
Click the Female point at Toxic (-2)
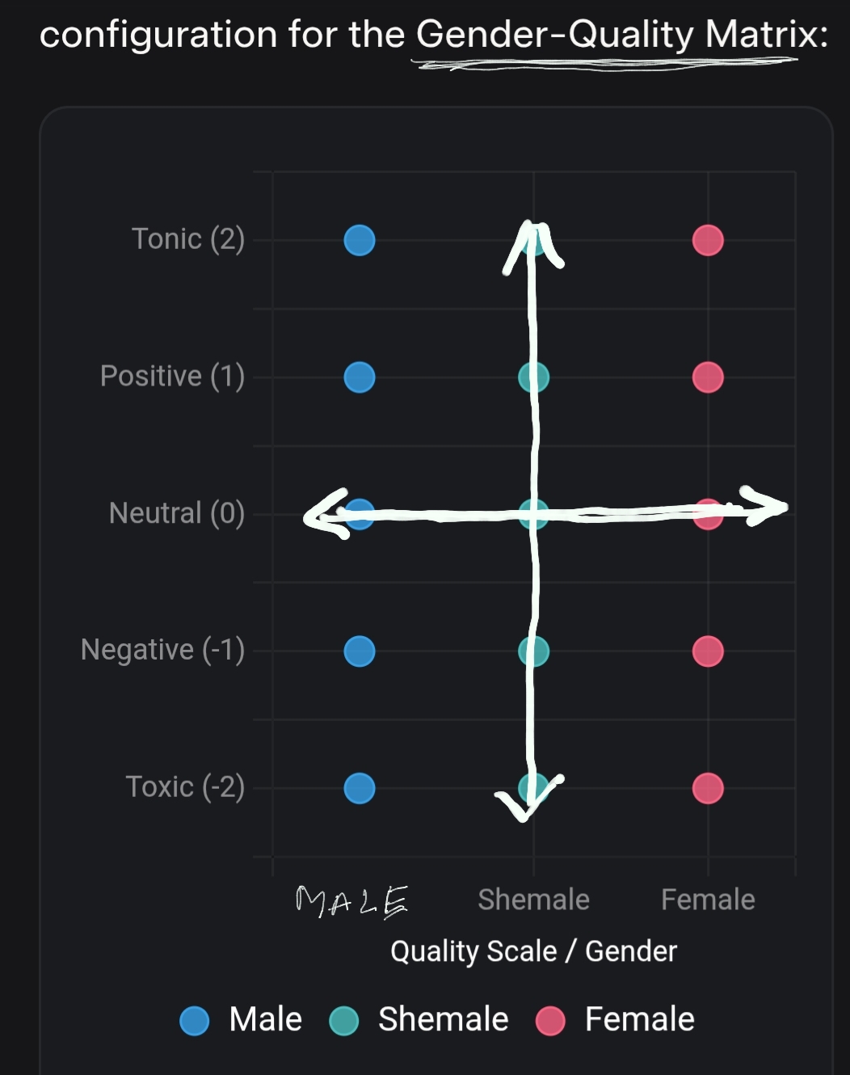(x=708, y=788)
